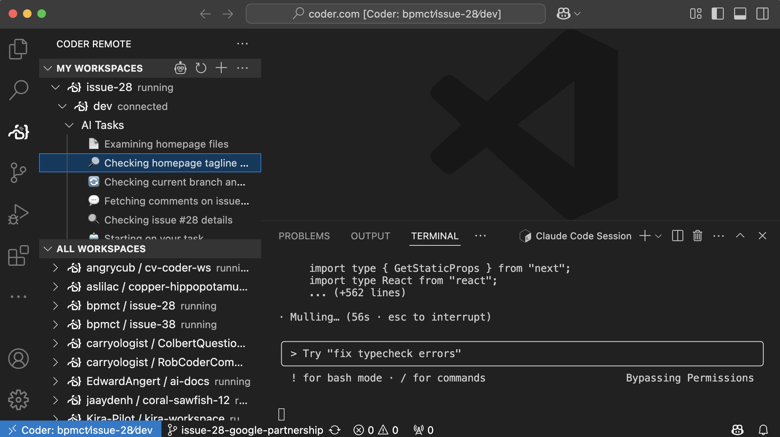The width and height of the screenshot is (780, 437).
Task: Toggle the bottom panel visibility
Action: point(739,14)
